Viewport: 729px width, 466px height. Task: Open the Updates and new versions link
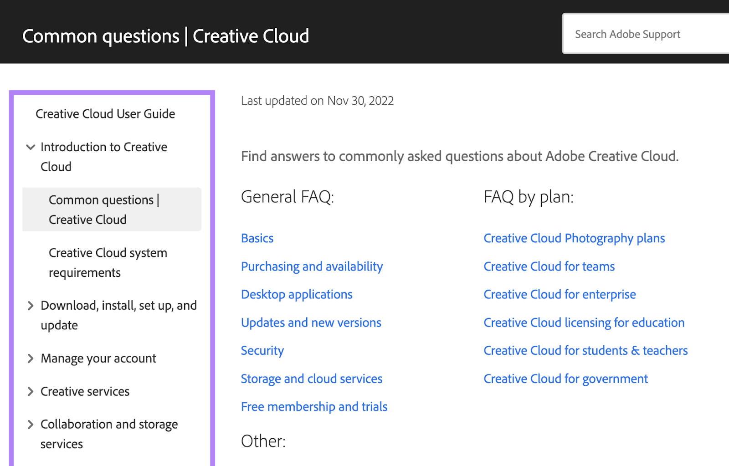pos(311,323)
